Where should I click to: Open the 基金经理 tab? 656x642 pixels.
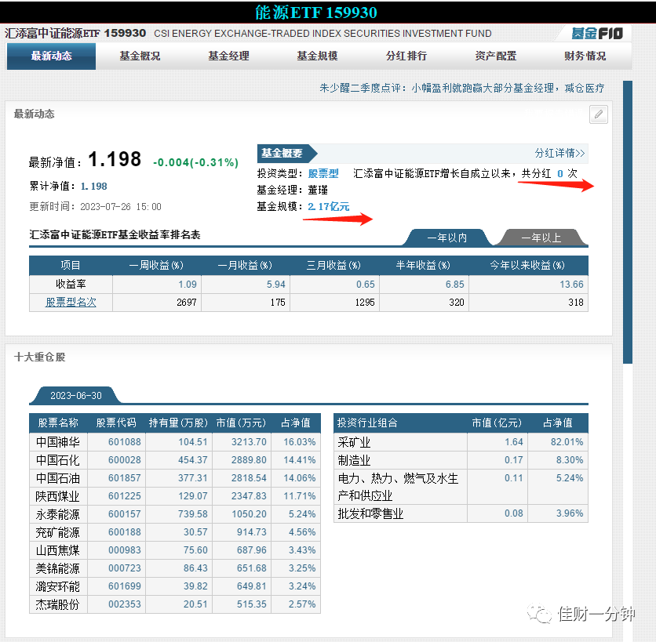tap(228, 56)
